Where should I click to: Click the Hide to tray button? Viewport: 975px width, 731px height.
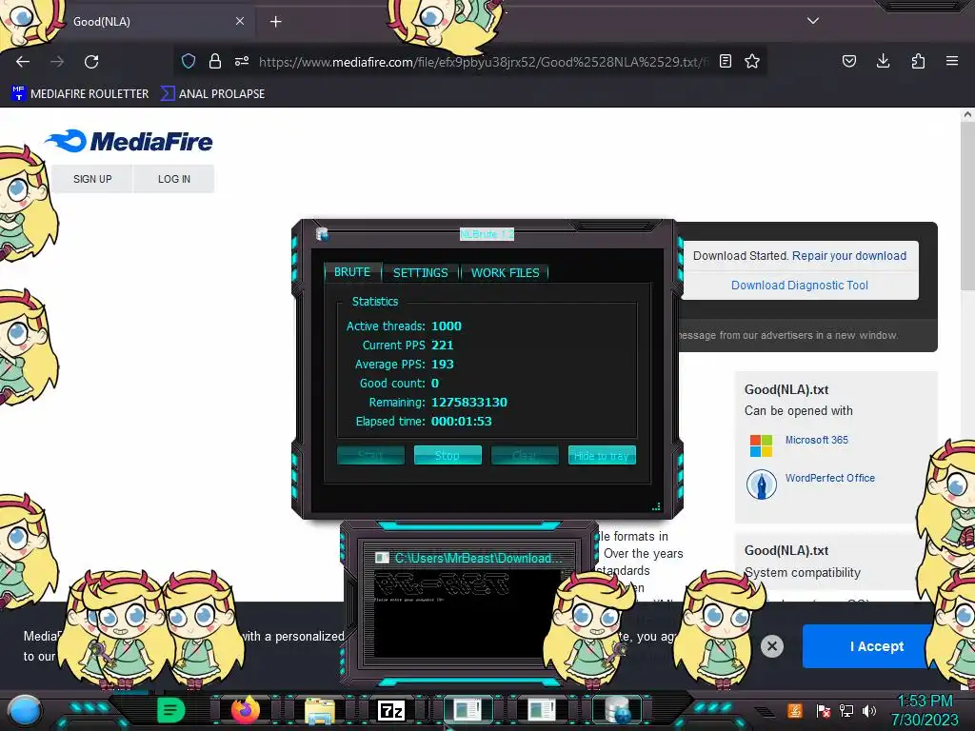coord(602,455)
